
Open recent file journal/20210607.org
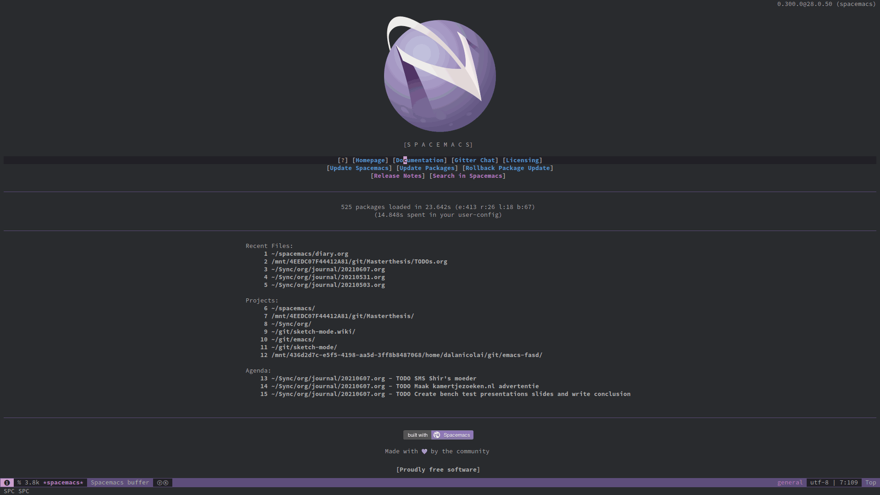tap(328, 269)
